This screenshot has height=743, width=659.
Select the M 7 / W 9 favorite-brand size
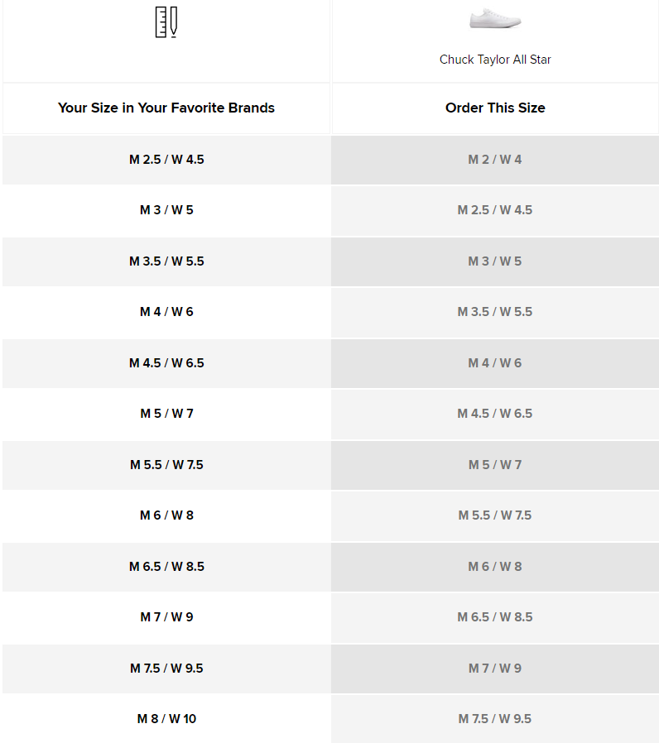[166, 617]
